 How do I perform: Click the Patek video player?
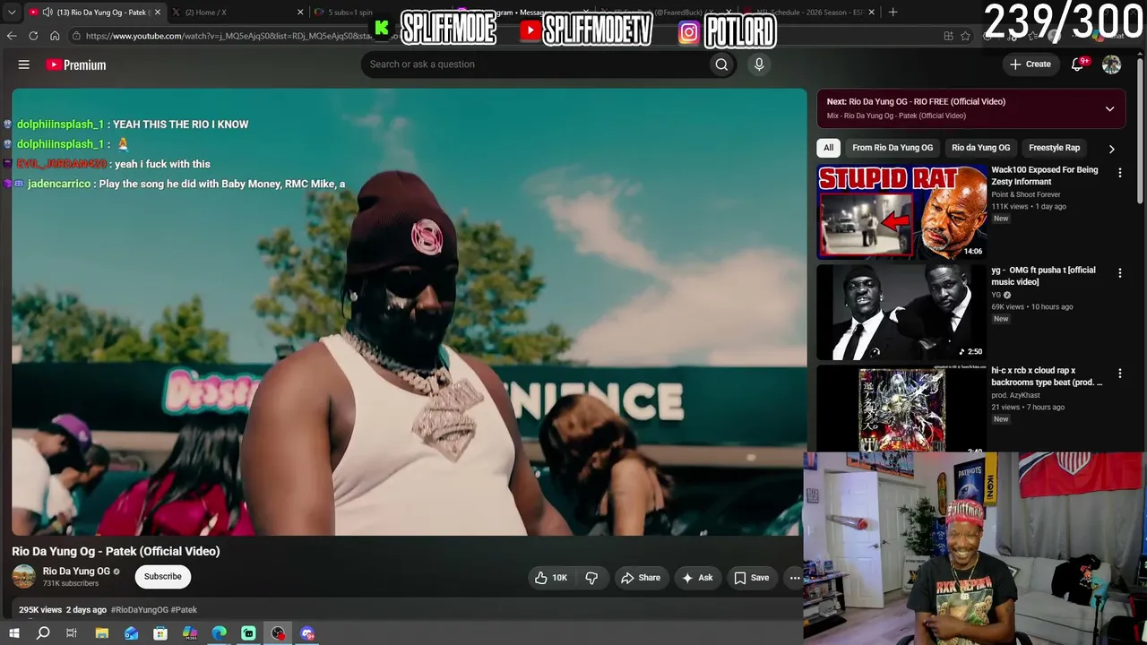click(410, 312)
